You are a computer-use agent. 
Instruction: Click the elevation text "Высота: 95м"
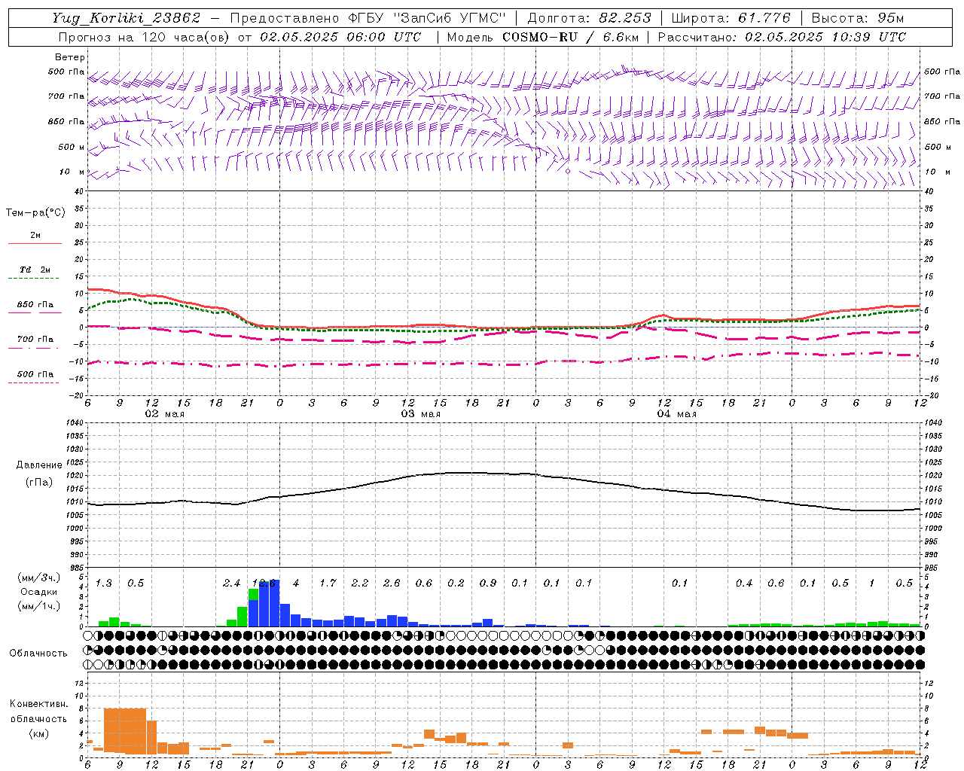pos(857,18)
